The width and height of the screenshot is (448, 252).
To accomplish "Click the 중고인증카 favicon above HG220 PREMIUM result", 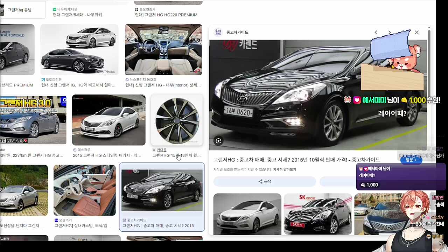I will (137, 9).
